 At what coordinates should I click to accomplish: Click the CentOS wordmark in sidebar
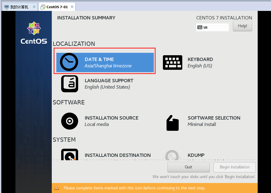click(34, 41)
